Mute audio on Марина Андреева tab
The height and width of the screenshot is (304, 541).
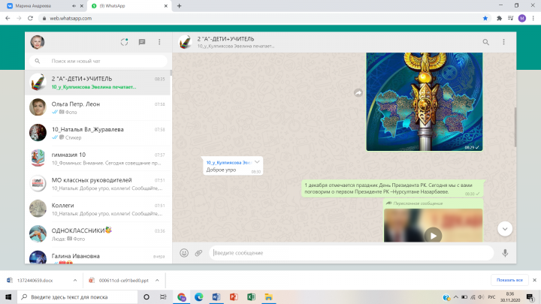click(74, 6)
